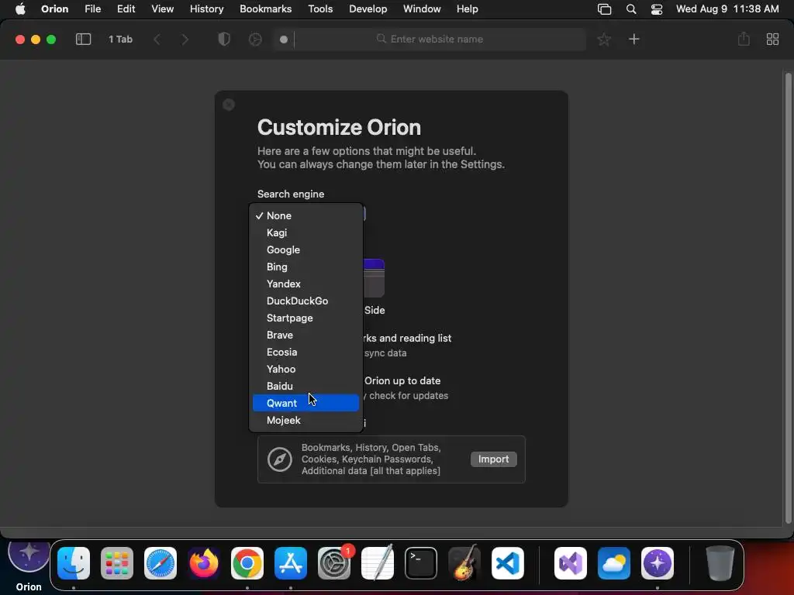Choose Yahoo as search engine
The width and height of the screenshot is (794, 595).
pyautogui.click(x=306, y=370)
